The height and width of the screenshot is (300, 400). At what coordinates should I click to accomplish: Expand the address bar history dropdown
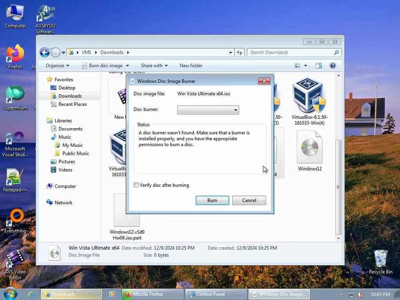click(x=230, y=53)
